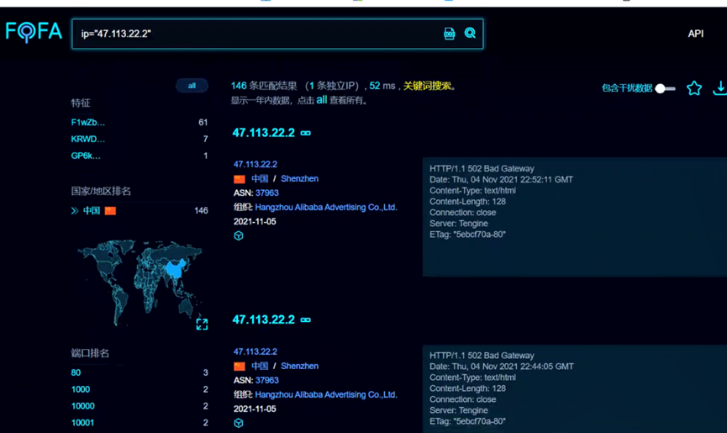Click small IP 47.113.22.2 in first result
This screenshot has height=433, width=727.
pyautogui.click(x=256, y=164)
